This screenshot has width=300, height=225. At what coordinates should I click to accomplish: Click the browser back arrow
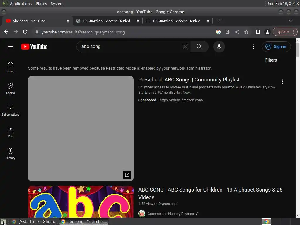(x=6, y=32)
